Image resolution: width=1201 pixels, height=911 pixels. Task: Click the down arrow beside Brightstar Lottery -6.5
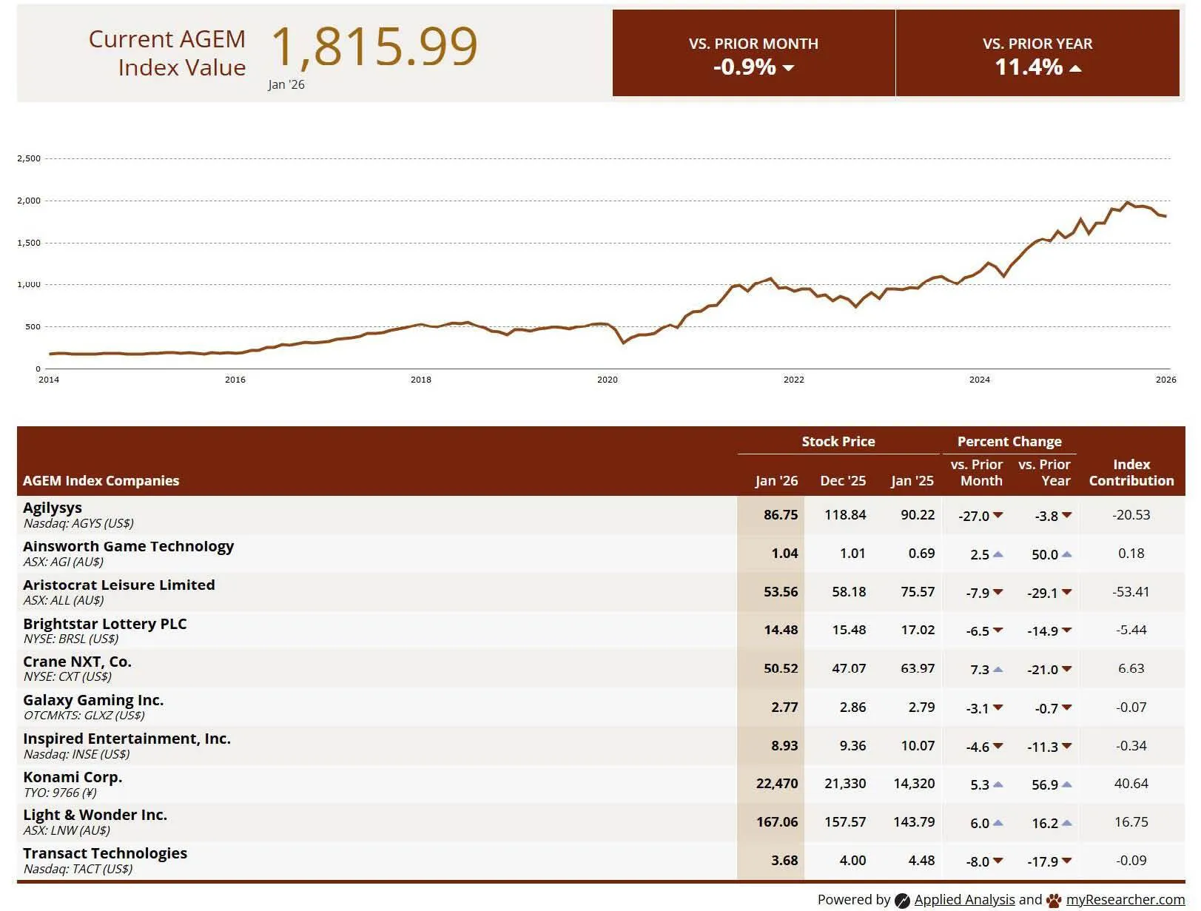click(x=999, y=631)
